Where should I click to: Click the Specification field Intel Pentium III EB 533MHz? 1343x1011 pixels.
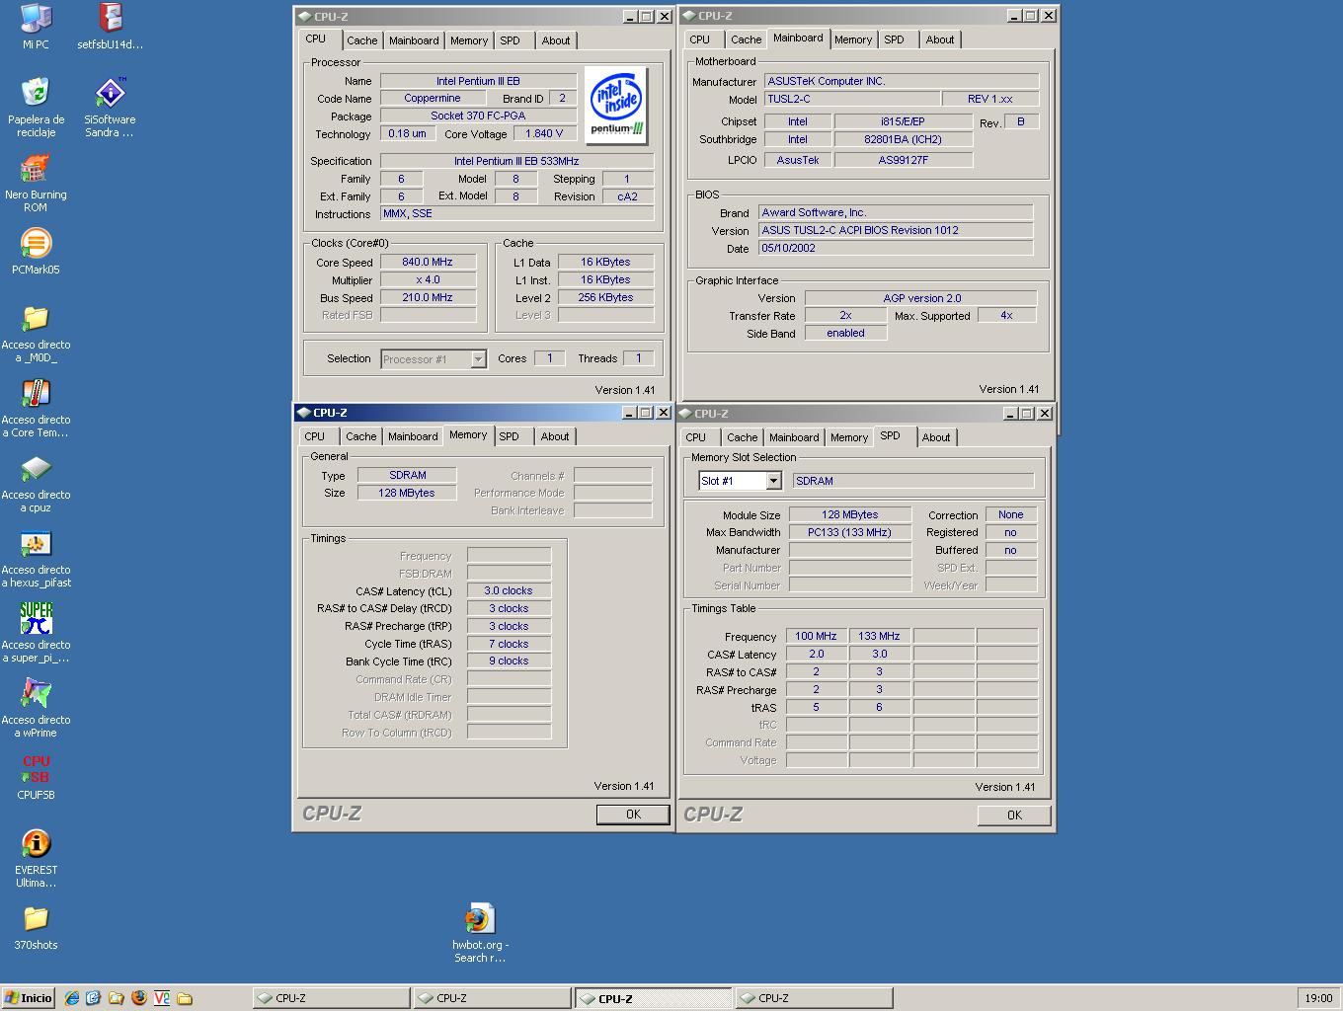516,161
